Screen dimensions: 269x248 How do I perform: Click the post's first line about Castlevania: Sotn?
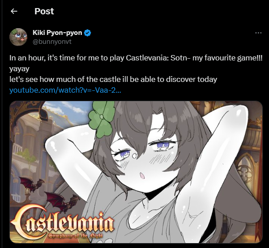pyautogui.click(x=136, y=58)
